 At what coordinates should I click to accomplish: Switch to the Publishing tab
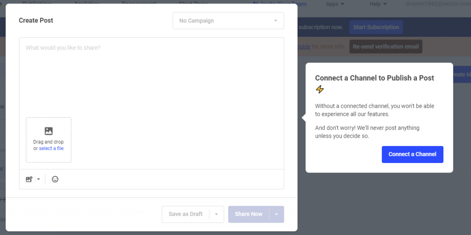37,4
